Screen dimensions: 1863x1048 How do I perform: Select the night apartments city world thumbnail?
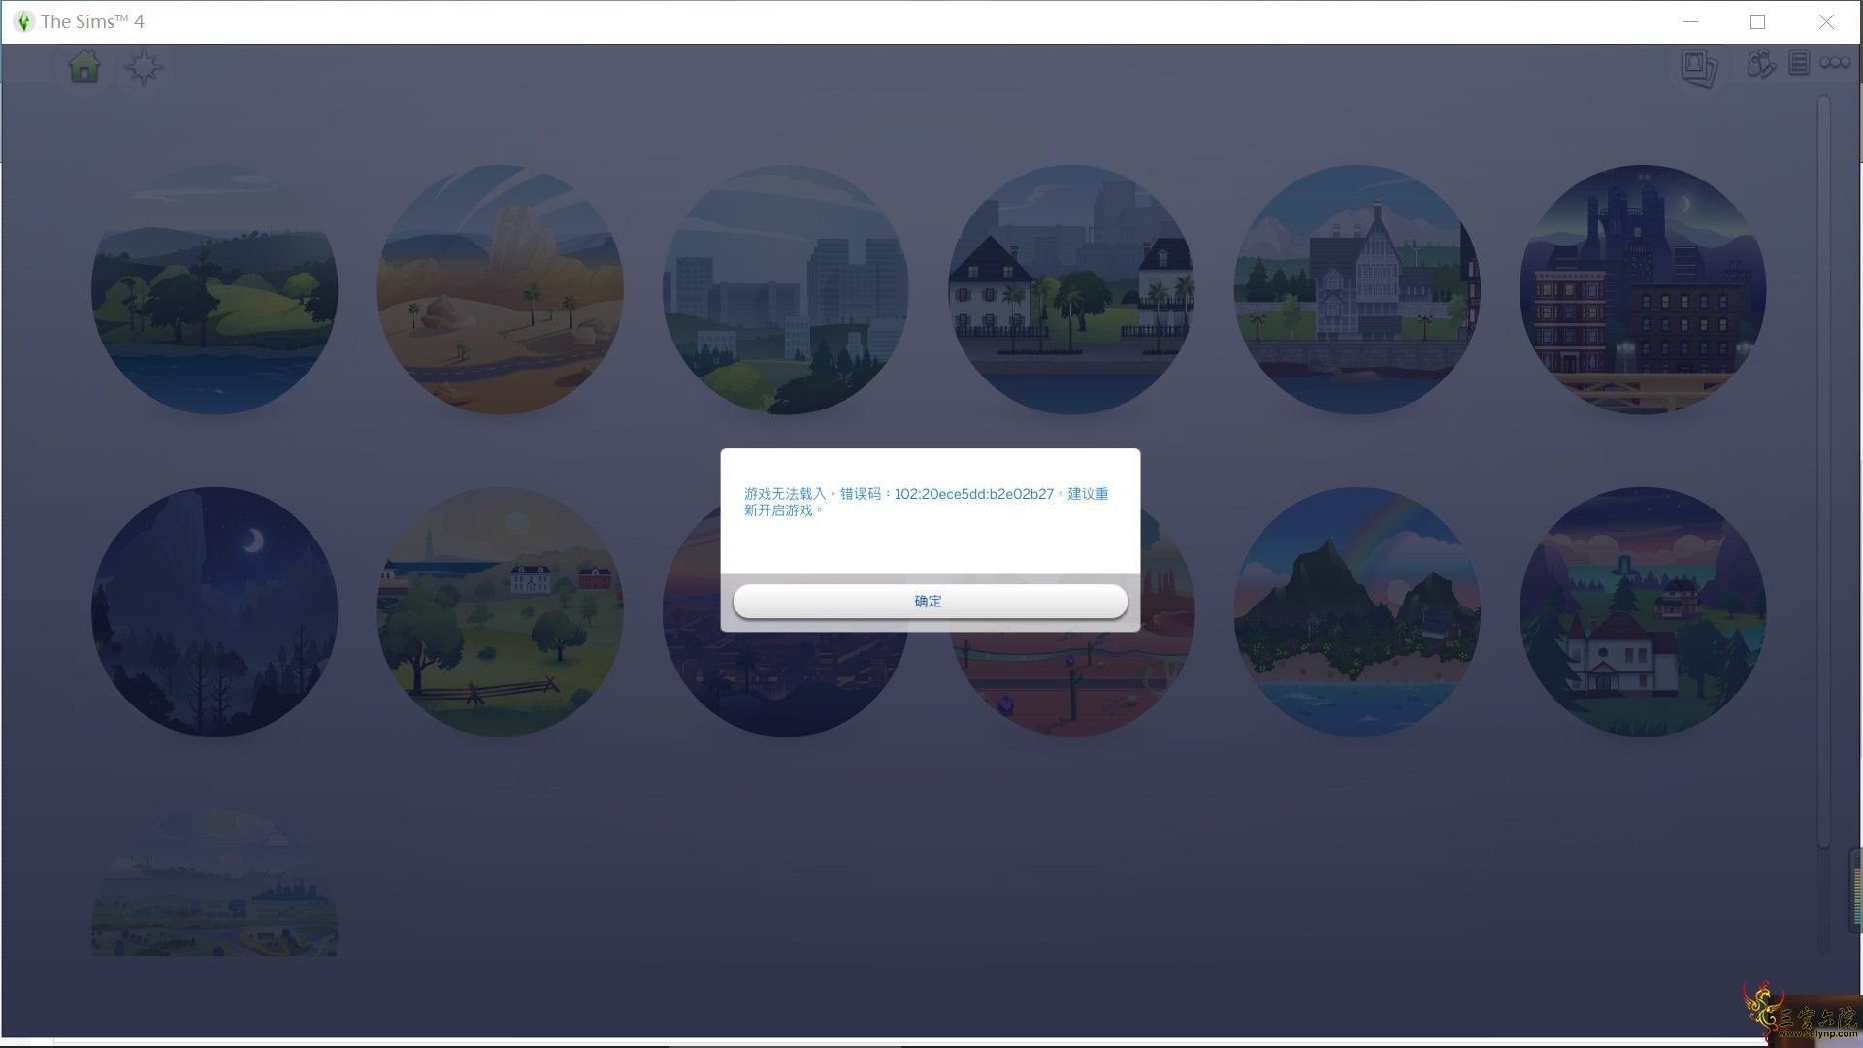click(x=1643, y=289)
